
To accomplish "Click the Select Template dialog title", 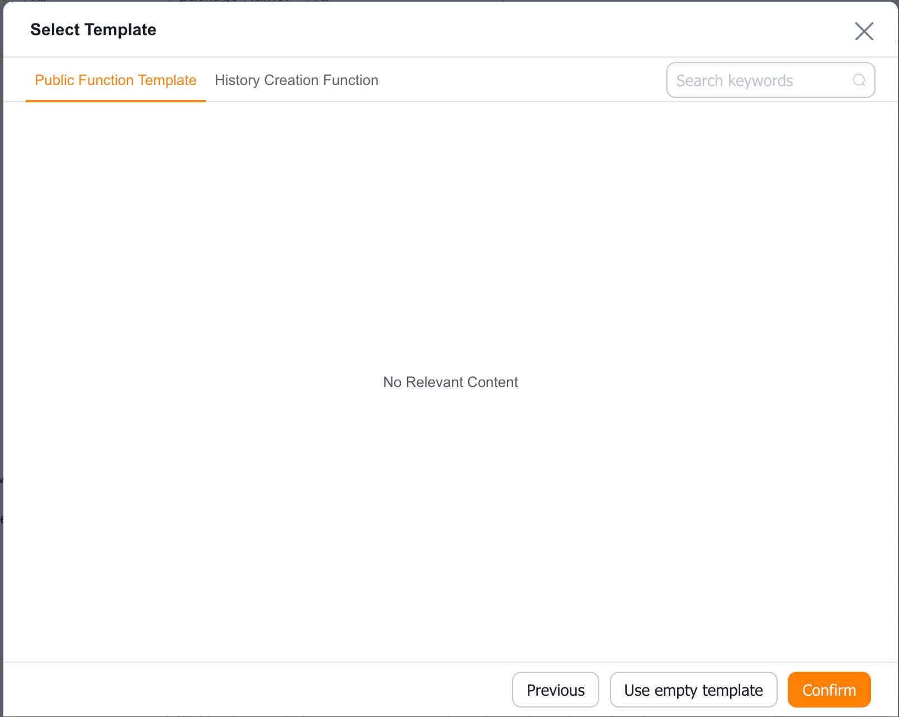I will [93, 30].
